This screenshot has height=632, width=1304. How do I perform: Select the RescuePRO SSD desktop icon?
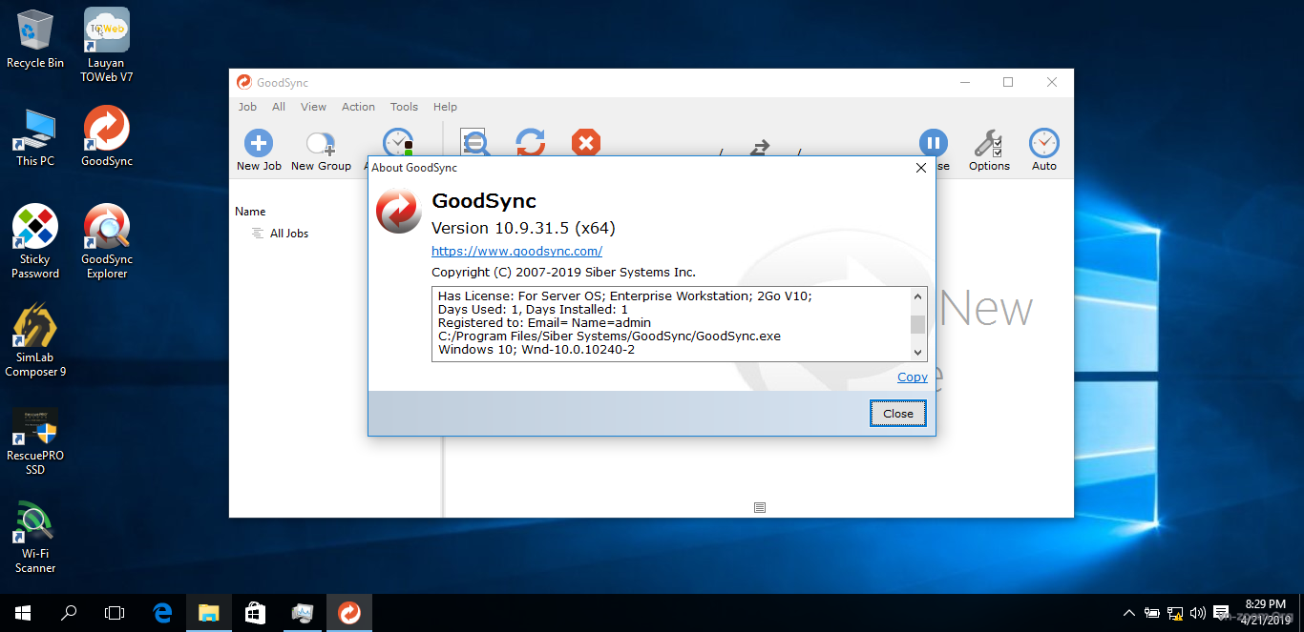click(x=35, y=441)
